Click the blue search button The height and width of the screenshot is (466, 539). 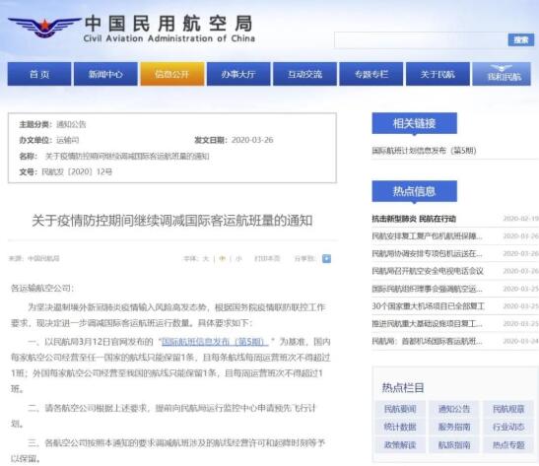(x=521, y=39)
